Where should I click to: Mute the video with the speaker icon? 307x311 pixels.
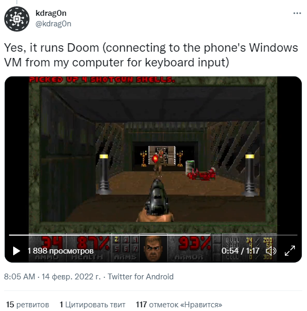[x=271, y=251]
